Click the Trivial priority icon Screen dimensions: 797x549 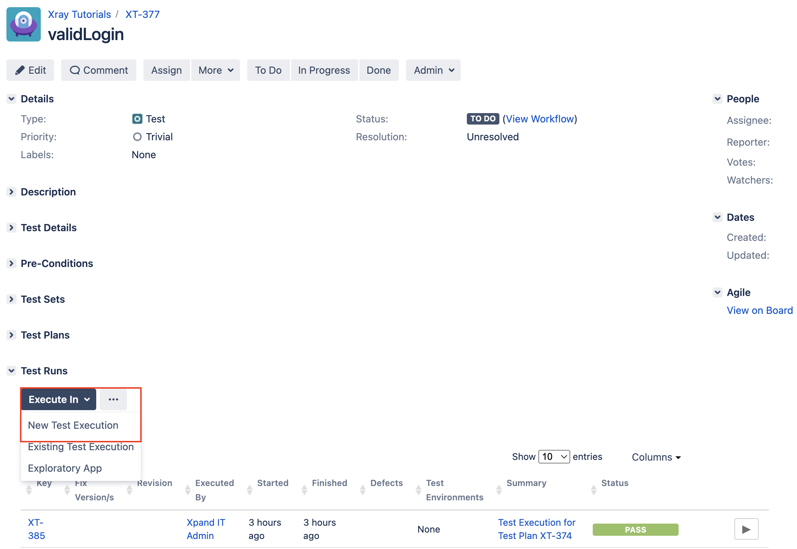click(x=137, y=137)
